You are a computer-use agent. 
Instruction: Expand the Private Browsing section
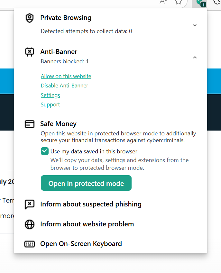pos(195,25)
